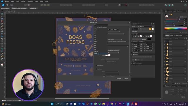
Task: Click the Windows taskbar search box
Action: (x=60, y=104)
